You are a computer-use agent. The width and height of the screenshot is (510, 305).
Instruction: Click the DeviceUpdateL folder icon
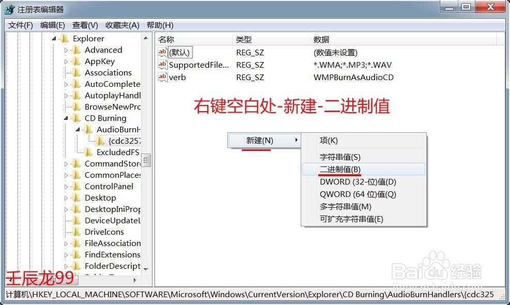pyautogui.click(x=76, y=221)
